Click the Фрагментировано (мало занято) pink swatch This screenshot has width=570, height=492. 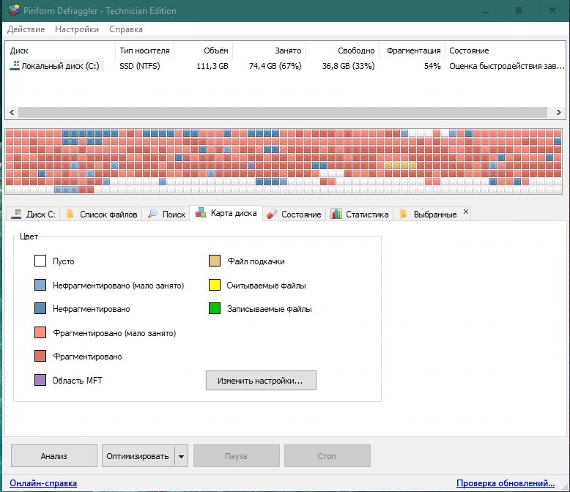coord(40,332)
